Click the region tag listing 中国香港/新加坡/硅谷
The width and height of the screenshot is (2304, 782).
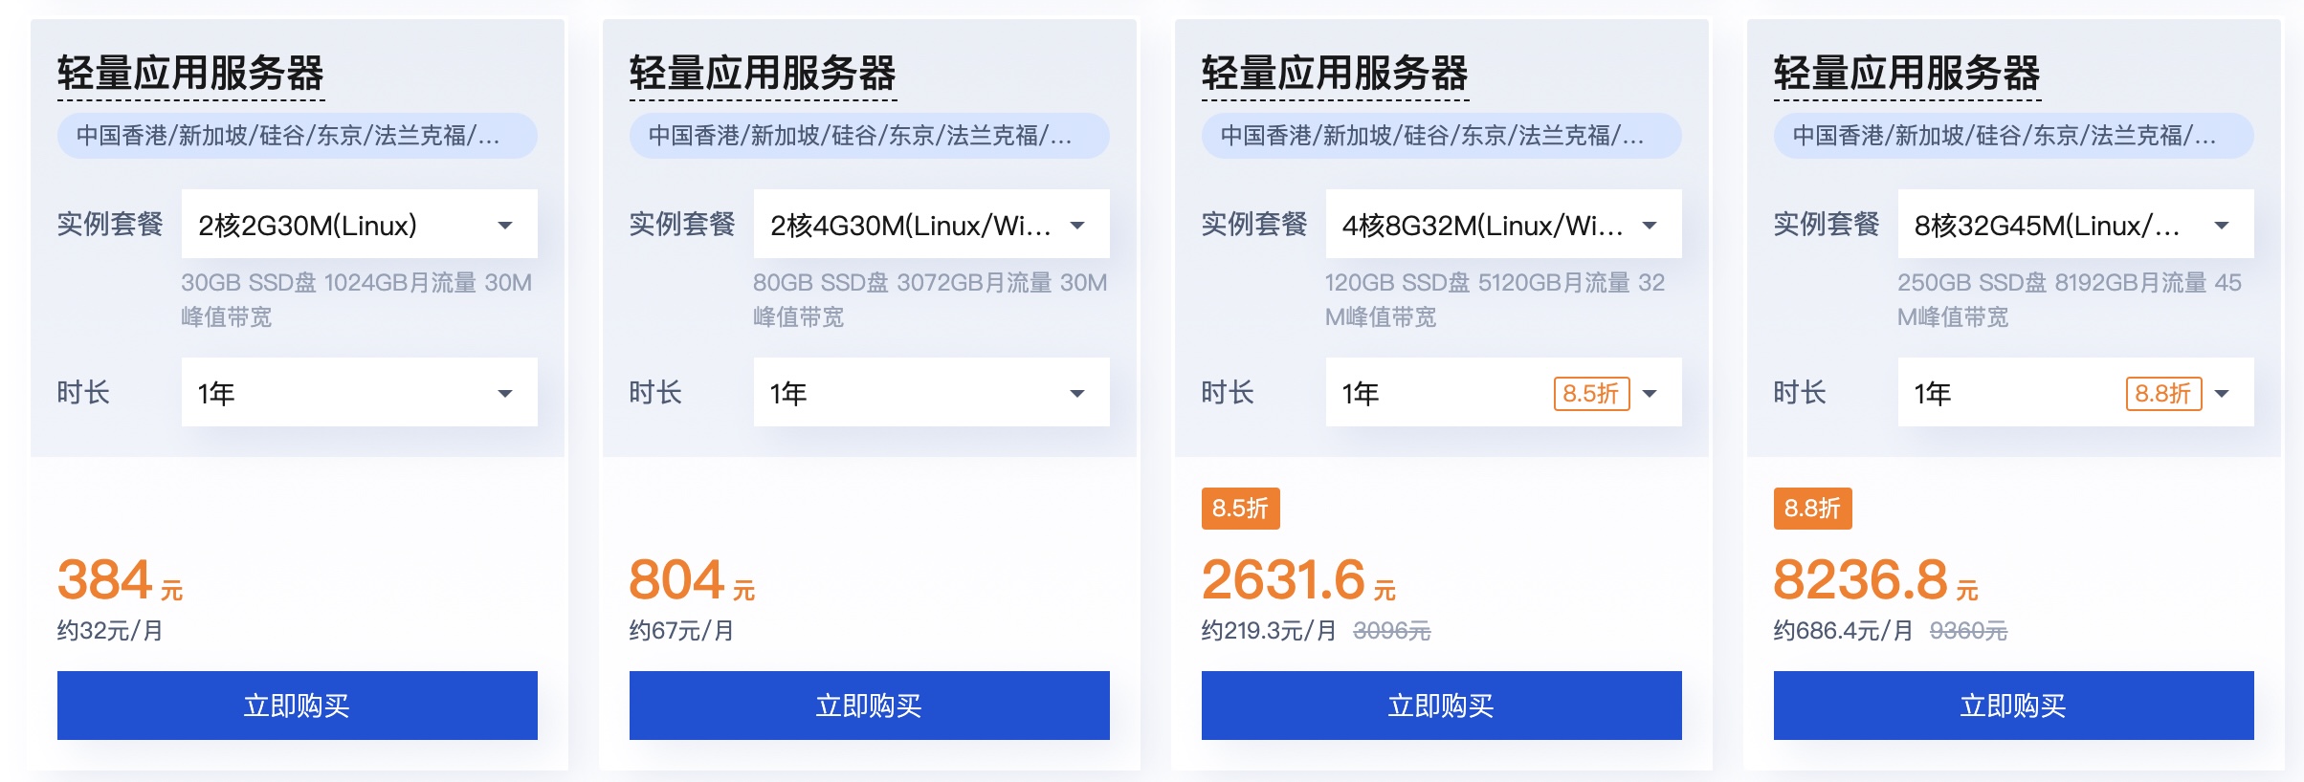click(298, 136)
